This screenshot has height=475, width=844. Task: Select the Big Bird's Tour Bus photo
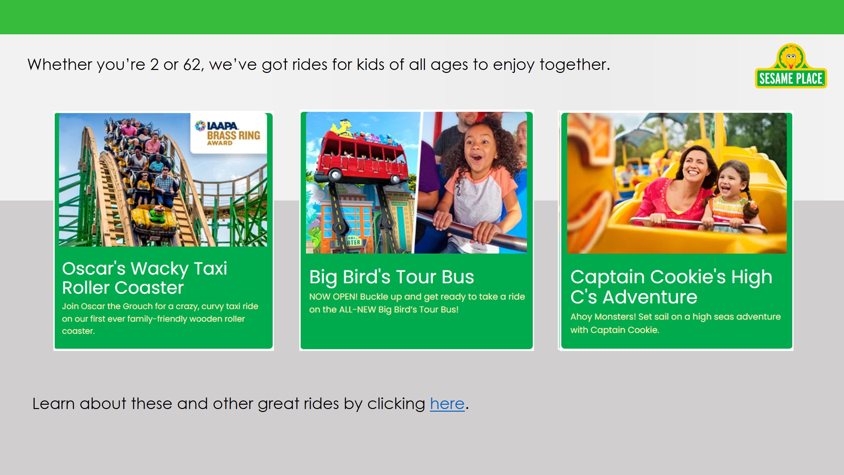pos(416,183)
